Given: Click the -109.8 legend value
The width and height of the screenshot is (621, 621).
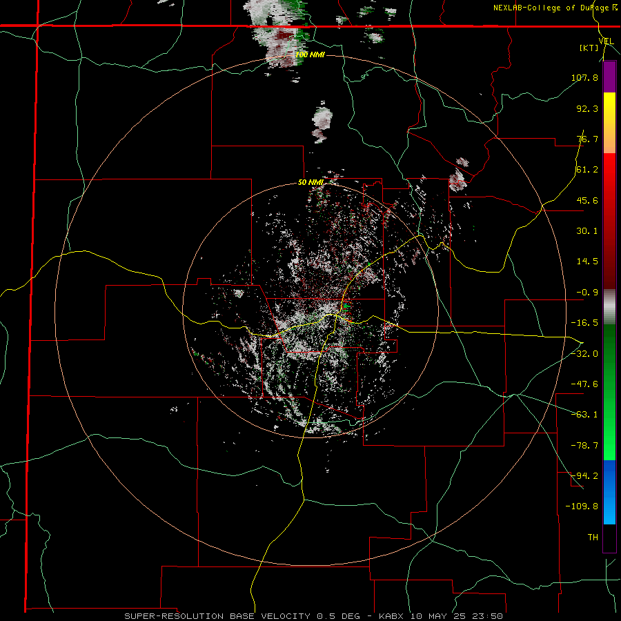Looking at the screenshot, I should tap(582, 506).
